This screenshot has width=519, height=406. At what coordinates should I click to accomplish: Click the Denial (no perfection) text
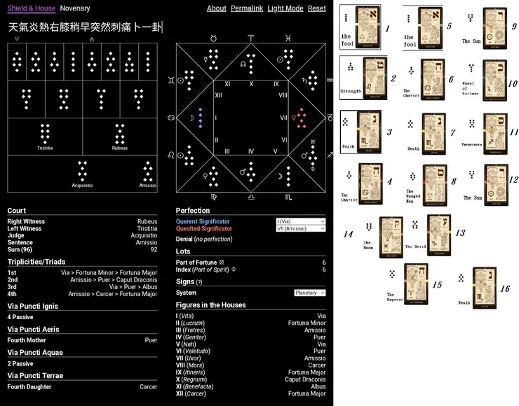pyautogui.click(x=204, y=239)
